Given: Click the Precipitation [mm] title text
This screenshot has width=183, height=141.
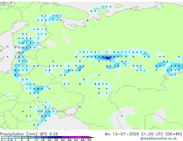Looking at the screenshot, I should coord(19,134).
